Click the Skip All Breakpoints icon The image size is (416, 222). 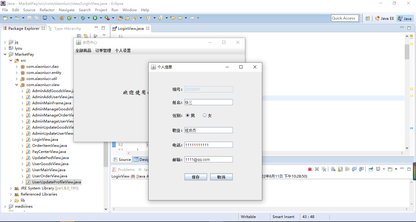(53, 18)
